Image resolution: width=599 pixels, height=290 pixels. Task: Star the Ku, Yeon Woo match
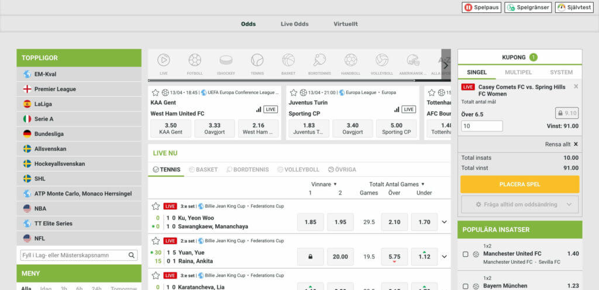pos(156,206)
